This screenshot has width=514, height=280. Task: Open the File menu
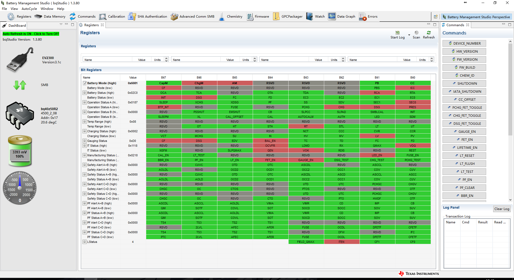point(5,9)
